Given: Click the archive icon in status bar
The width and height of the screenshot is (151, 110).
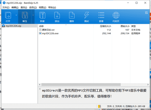Looking at the screenshot, I should click(99, 106).
